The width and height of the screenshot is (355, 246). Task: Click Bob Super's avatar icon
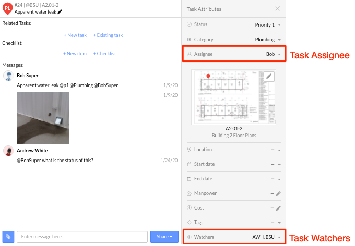8,76
